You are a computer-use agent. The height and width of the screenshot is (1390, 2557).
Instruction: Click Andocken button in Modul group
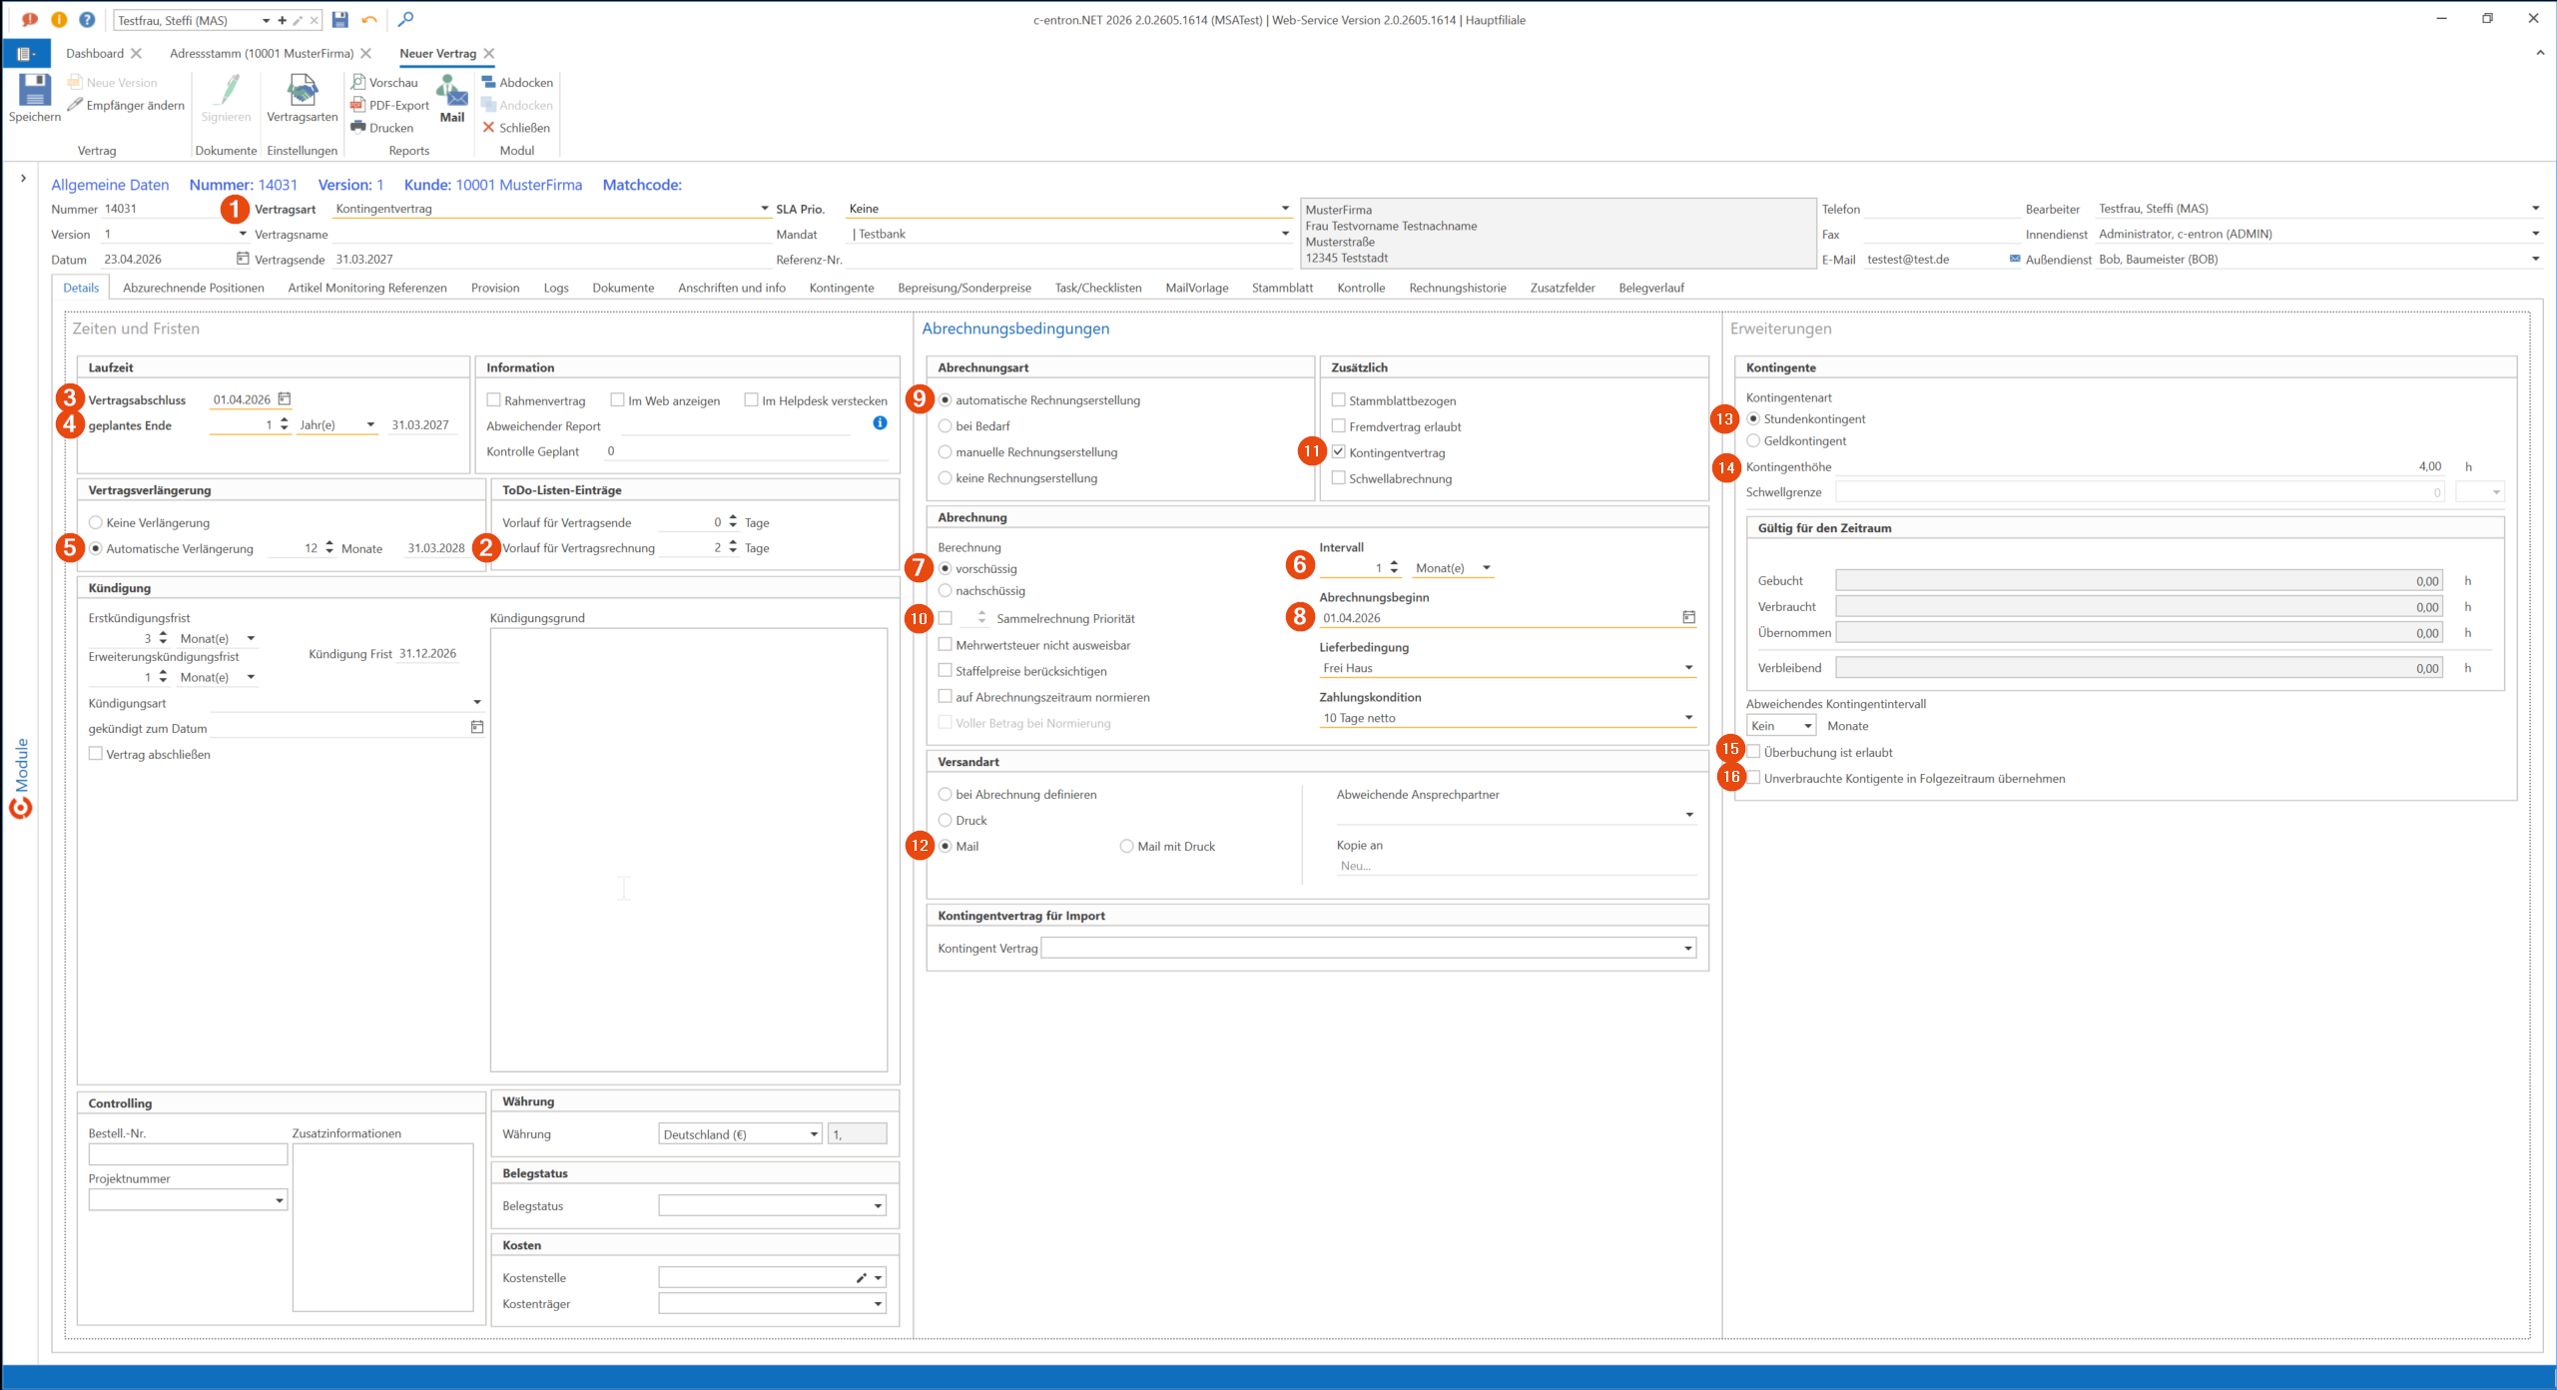point(516,105)
